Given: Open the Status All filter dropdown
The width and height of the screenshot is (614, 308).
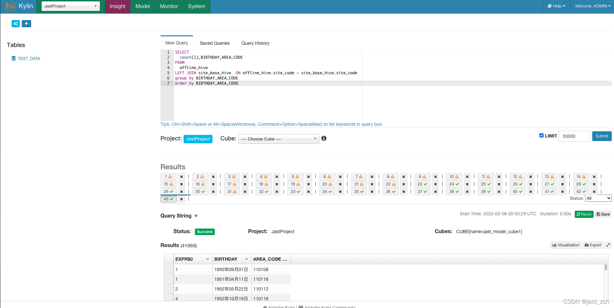Looking at the screenshot, I should [x=598, y=198].
